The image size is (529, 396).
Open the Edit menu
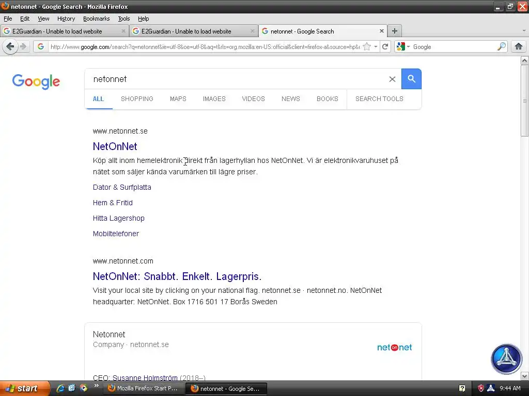click(x=25, y=19)
